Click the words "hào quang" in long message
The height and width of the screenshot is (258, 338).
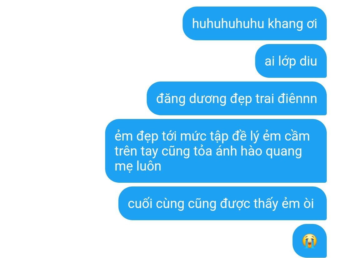(x=271, y=151)
